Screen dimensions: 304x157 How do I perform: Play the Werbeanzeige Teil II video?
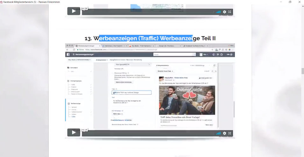click(74, 132)
